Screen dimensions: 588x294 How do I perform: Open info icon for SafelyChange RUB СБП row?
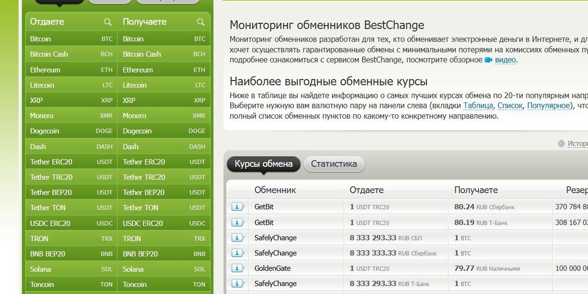coord(238,238)
